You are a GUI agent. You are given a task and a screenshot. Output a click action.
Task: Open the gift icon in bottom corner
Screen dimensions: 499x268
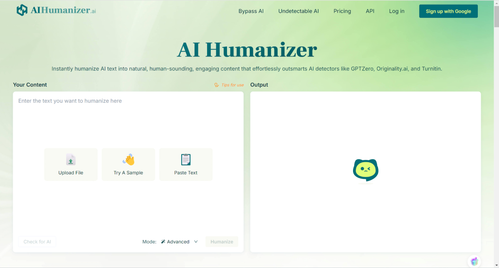(474, 261)
